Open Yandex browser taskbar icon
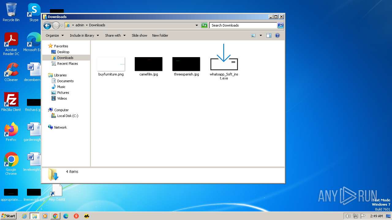The width and height of the screenshot is (392, 220). [76, 216]
